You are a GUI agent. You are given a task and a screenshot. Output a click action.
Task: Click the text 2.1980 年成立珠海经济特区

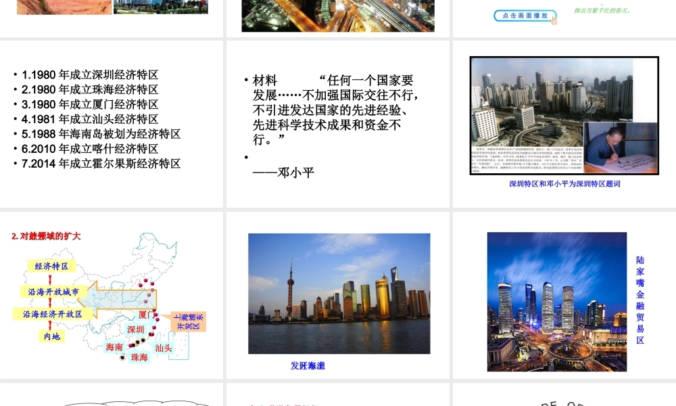(90, 89)
